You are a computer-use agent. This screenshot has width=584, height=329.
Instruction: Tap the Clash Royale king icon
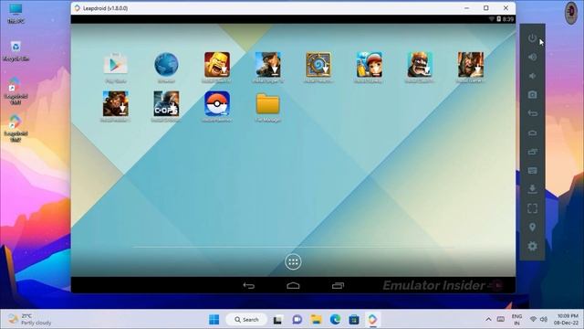(420, 65)
